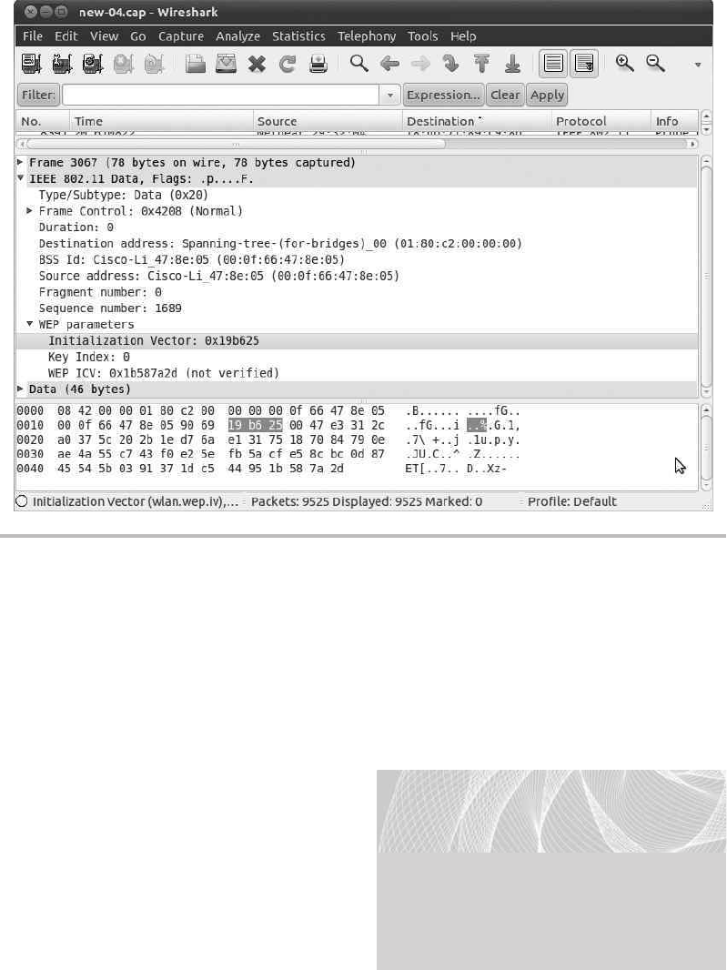The width and height of the screenshot is (727, 970).
Task: Select the Key Index: 0 row
Action: click(x=357, y=357)
